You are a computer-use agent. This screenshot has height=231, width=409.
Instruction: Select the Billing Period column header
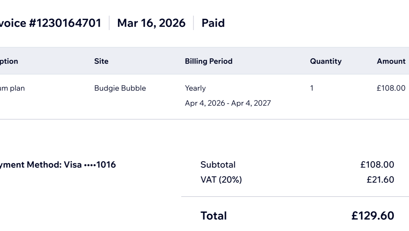point(209,61)
